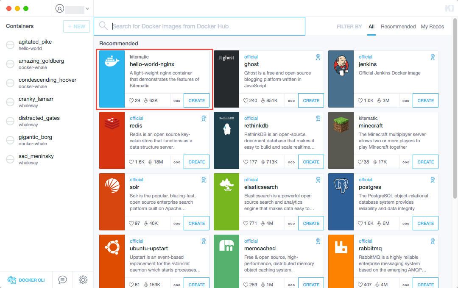Click the rabbitmq official badge icon
The height and width of the screenshot is (288, 458).
(x=433, y=241)
